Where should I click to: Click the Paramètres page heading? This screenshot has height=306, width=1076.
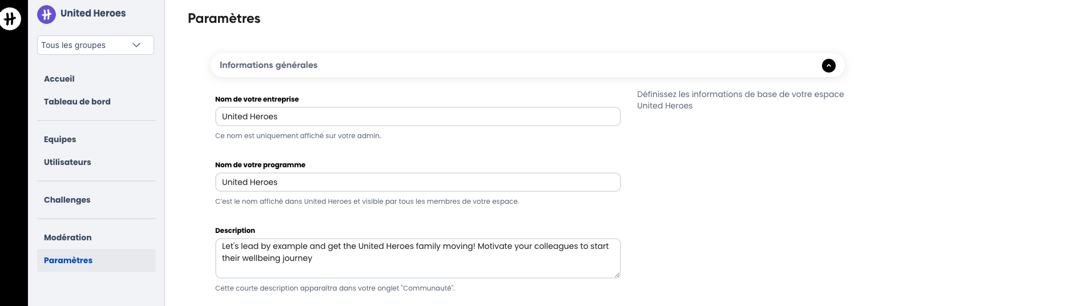224,18
